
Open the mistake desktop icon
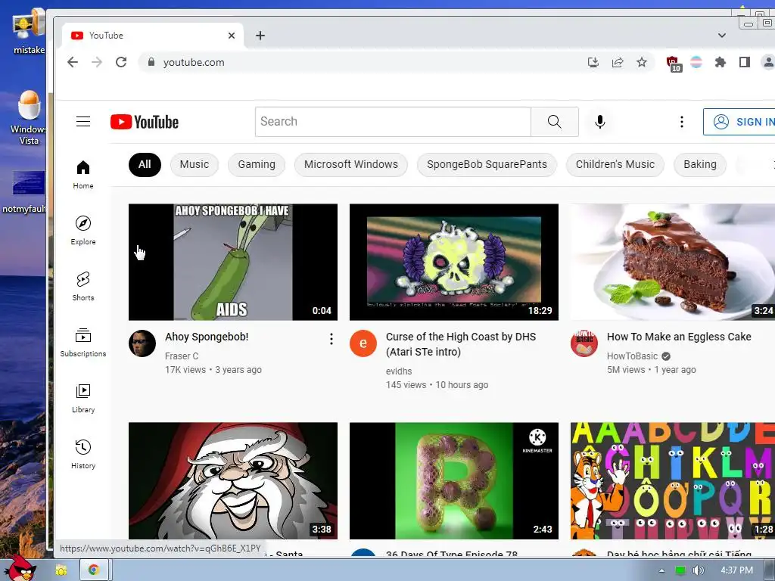(x=29, y=32)
